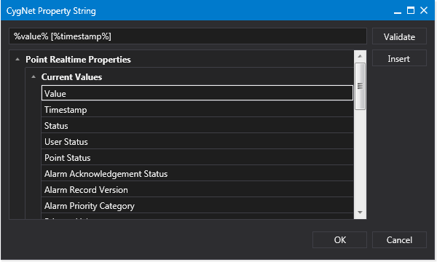Choose the Status property row
The height and width of the screenshot is (262, 437).
click(x=197, y=126)
